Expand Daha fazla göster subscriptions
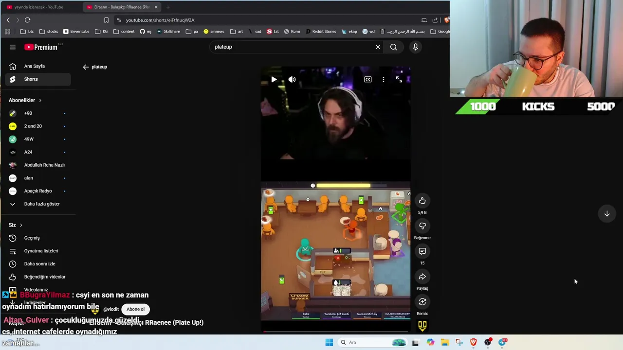Screen dimensions: 623x350 coord(38,204)
